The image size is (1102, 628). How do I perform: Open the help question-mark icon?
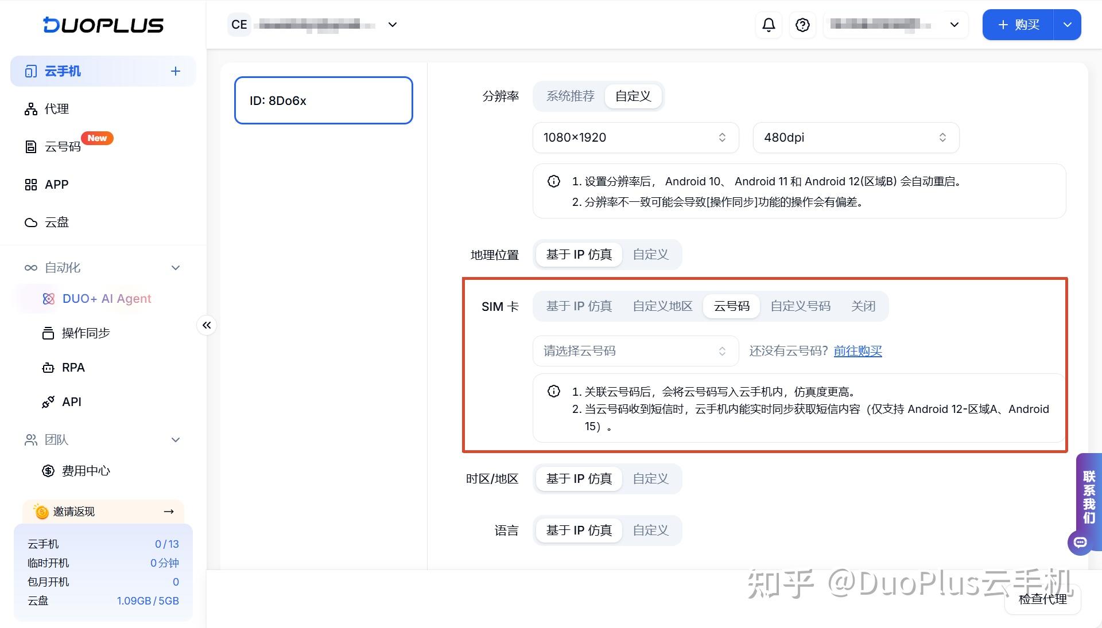tap(802, 25)
